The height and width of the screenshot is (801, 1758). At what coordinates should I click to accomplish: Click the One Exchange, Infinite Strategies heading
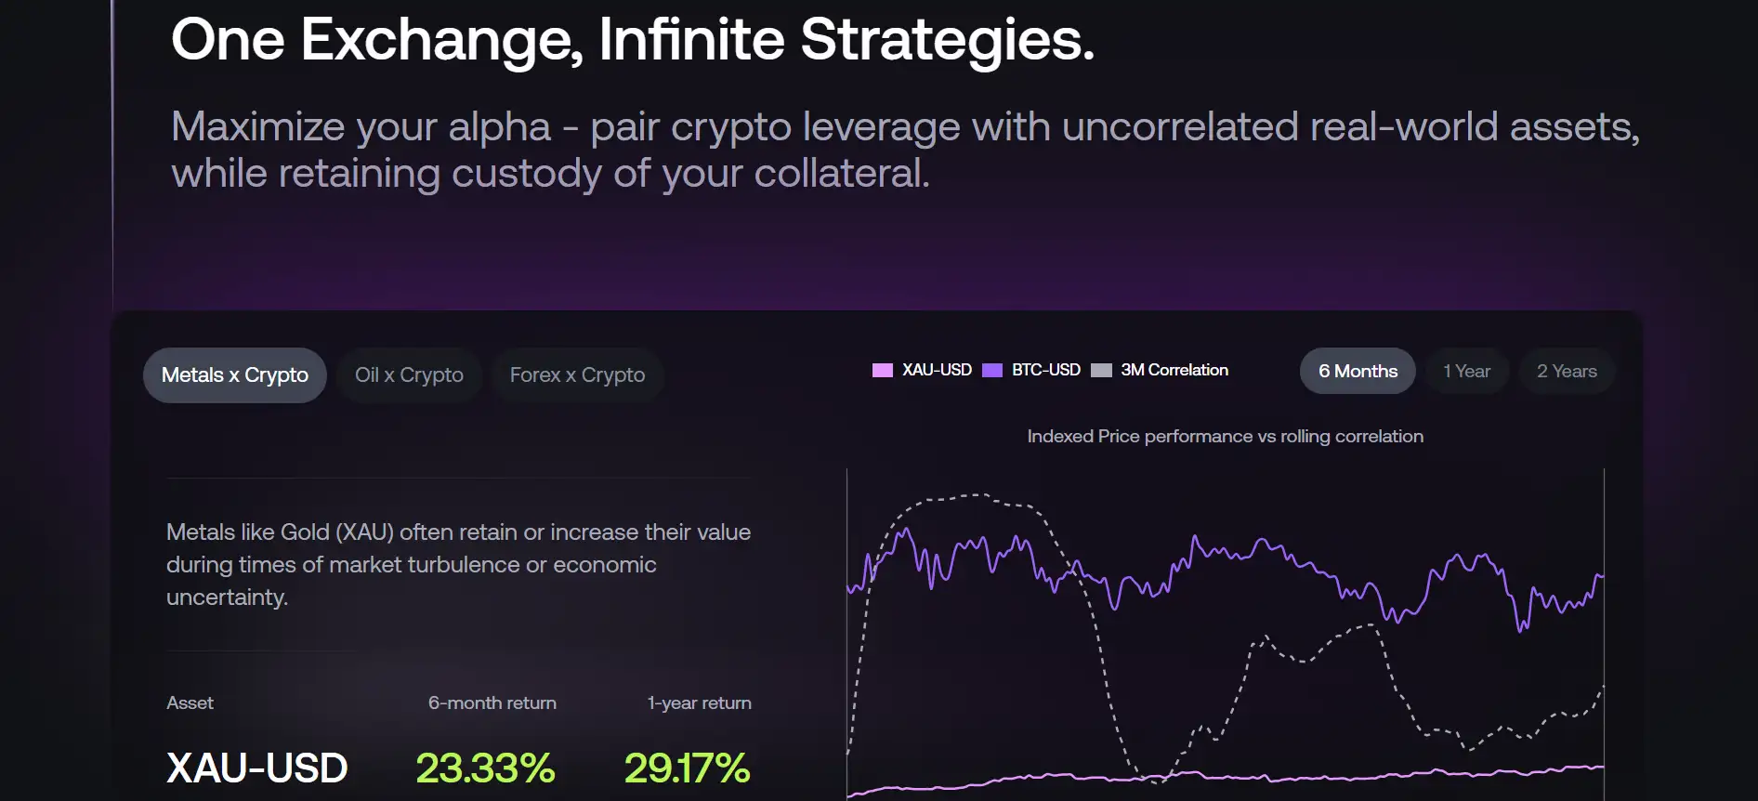point(632,40)
